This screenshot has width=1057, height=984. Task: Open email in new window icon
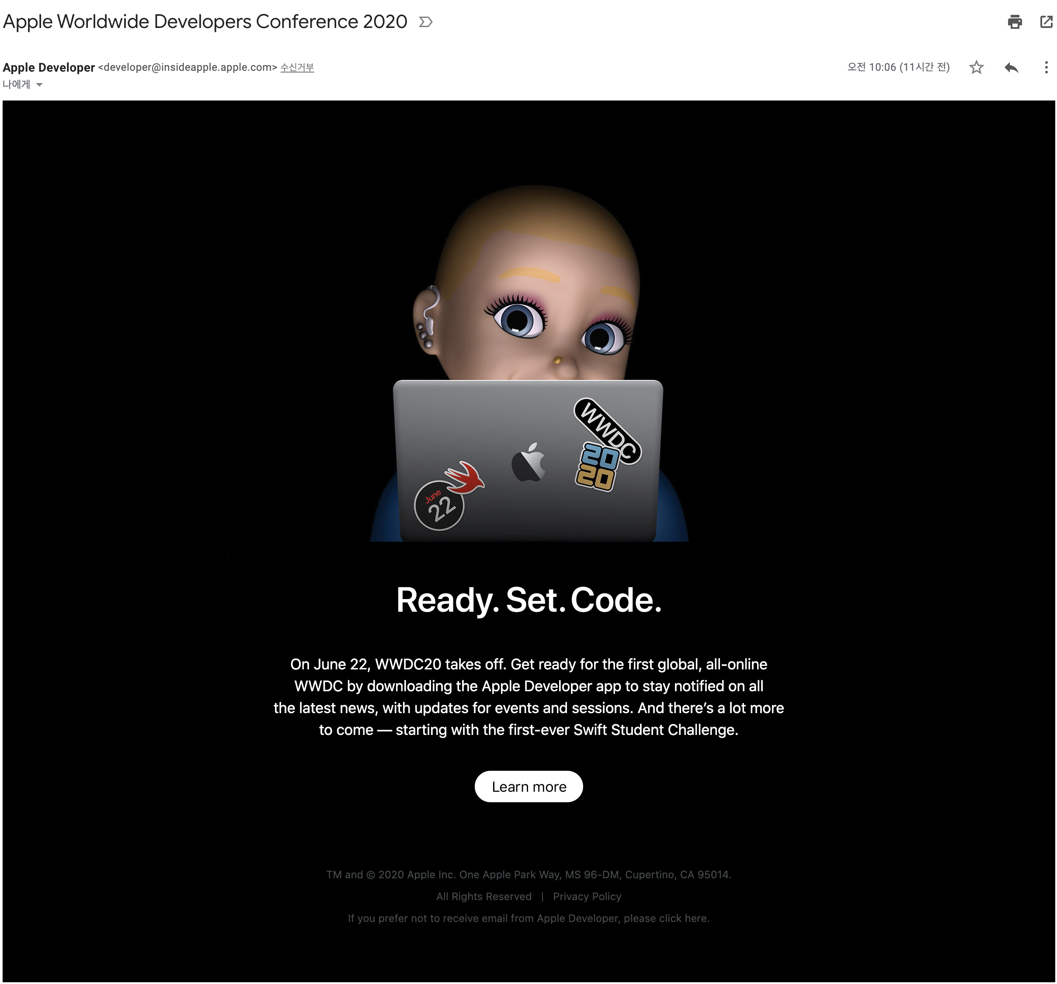click(x=1046, y=22)
